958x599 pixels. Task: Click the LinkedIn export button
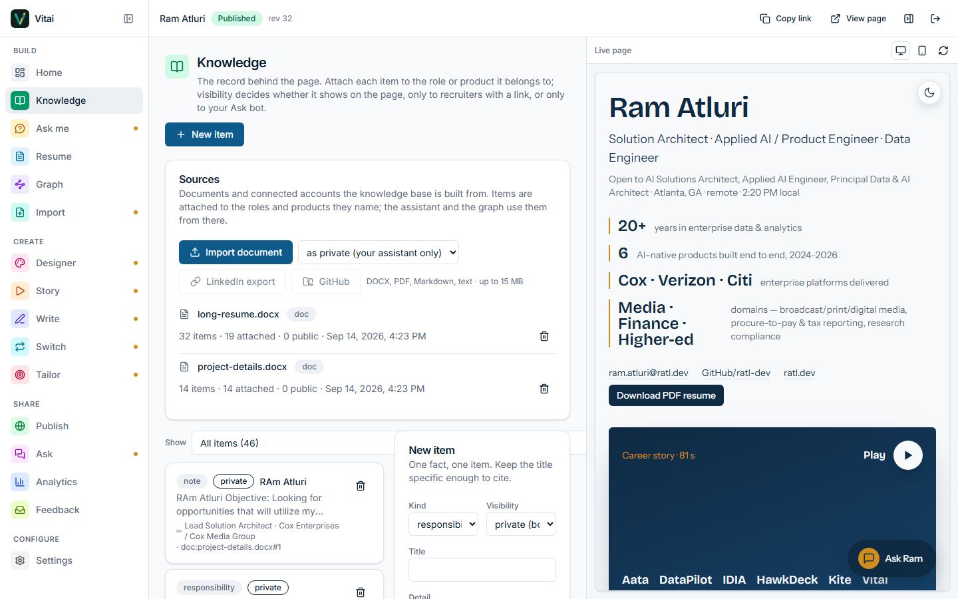coord(232,282)
